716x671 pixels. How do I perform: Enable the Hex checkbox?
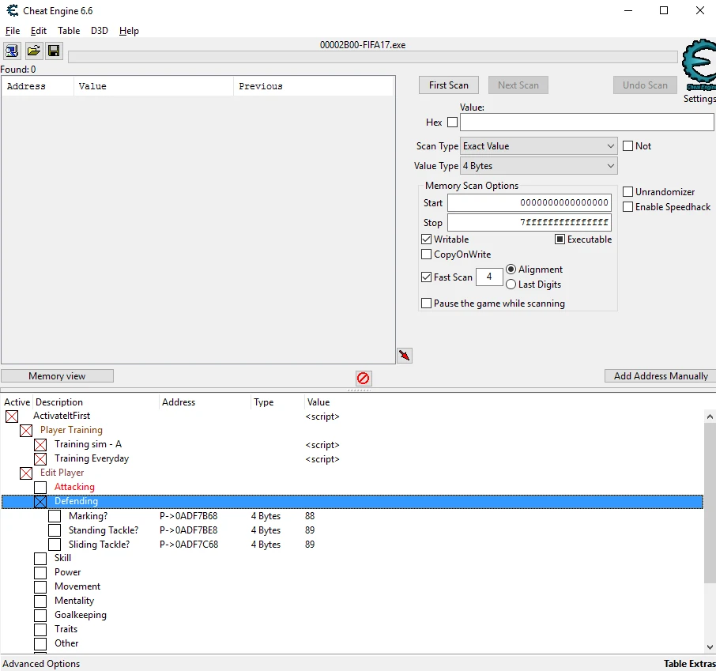click(452, 123)
